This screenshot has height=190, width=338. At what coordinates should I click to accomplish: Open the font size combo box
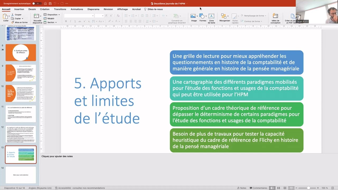99,16
